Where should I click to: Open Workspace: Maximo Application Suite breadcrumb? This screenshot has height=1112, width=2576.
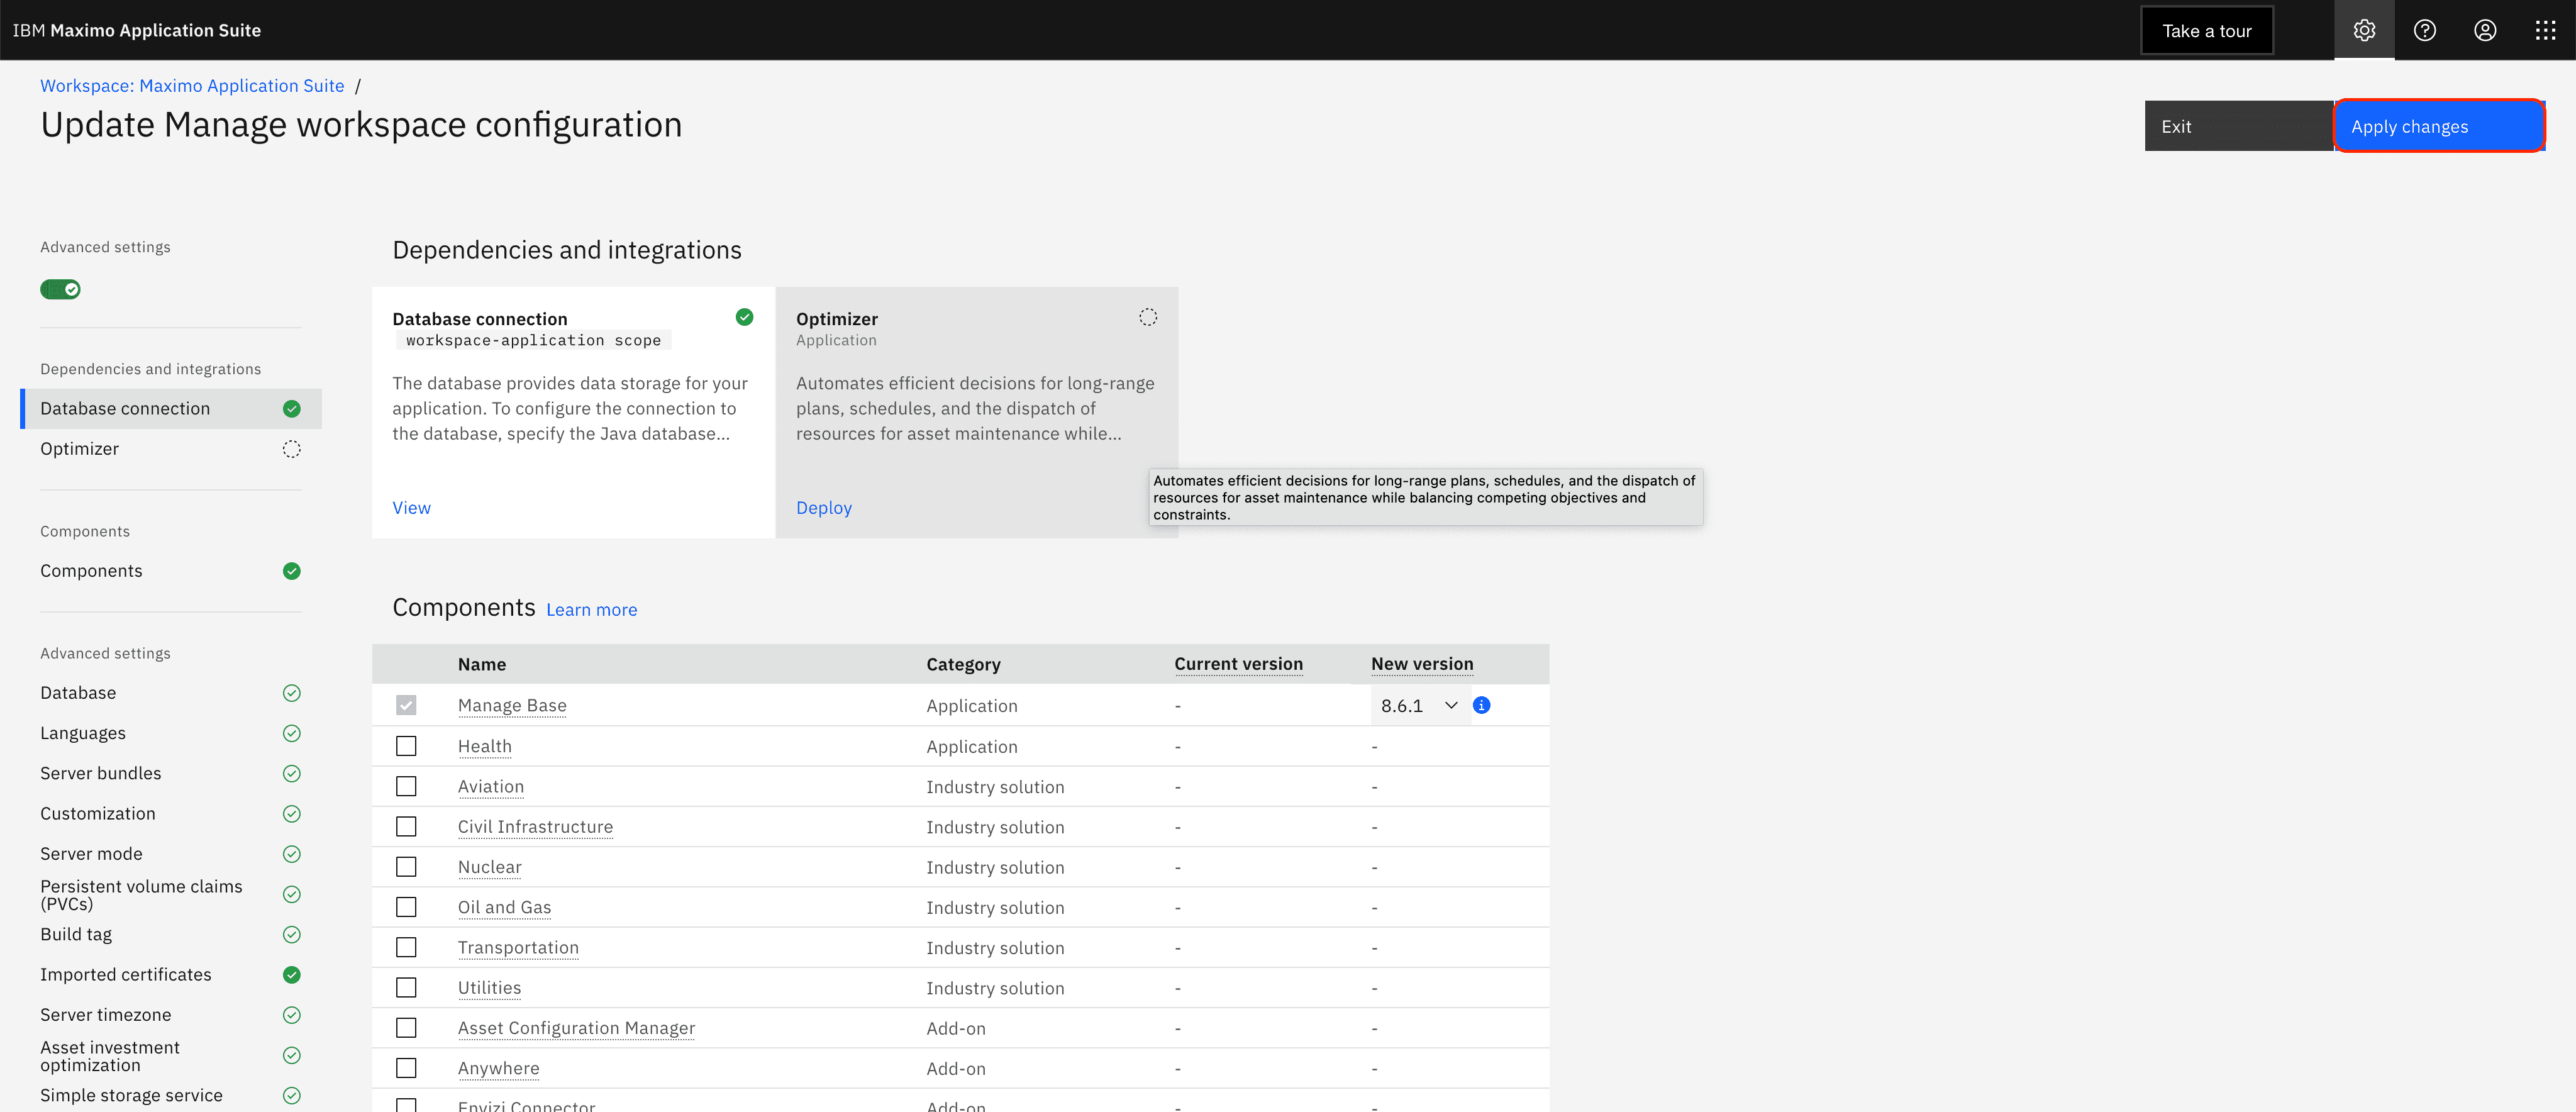[x=192, y=86]
